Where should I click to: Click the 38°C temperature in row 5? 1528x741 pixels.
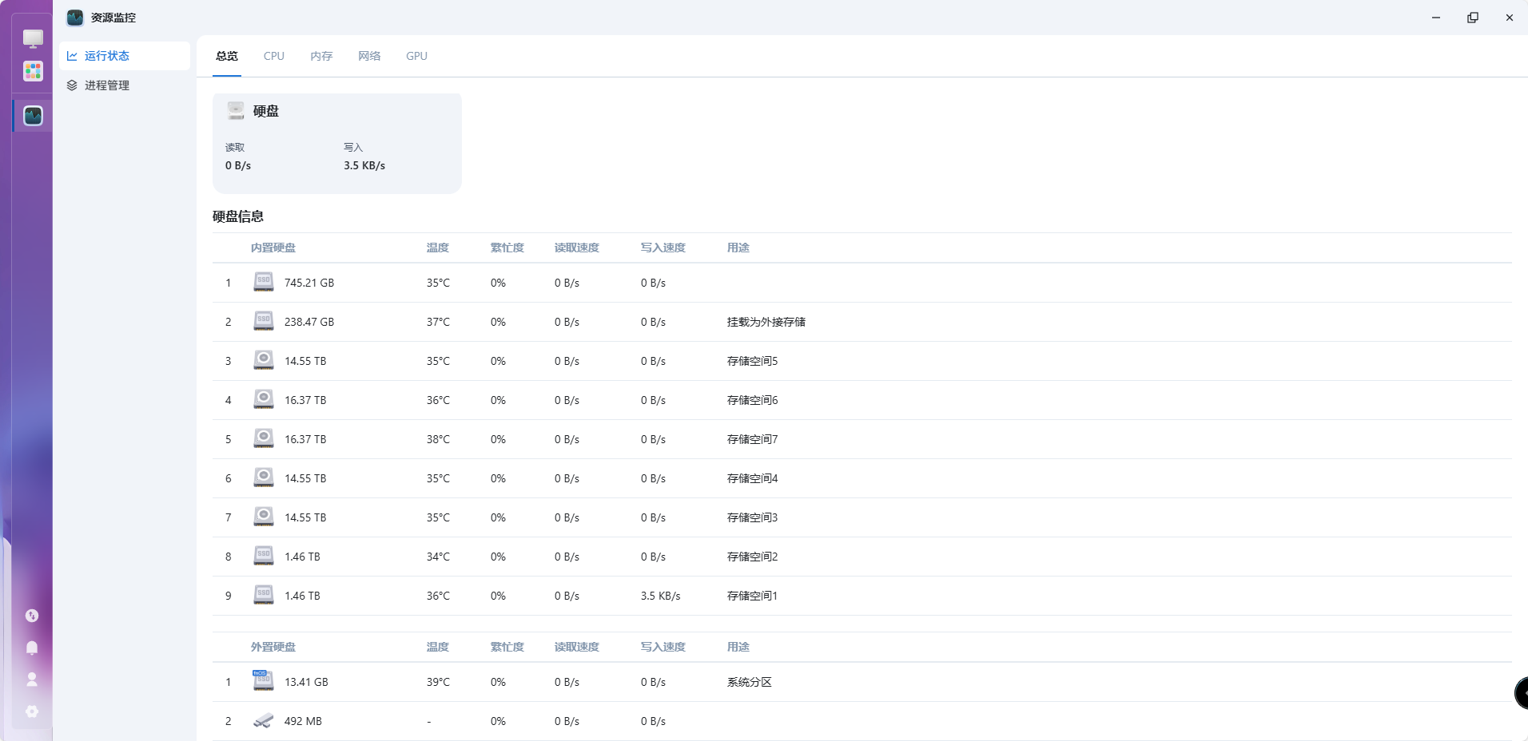438,439
